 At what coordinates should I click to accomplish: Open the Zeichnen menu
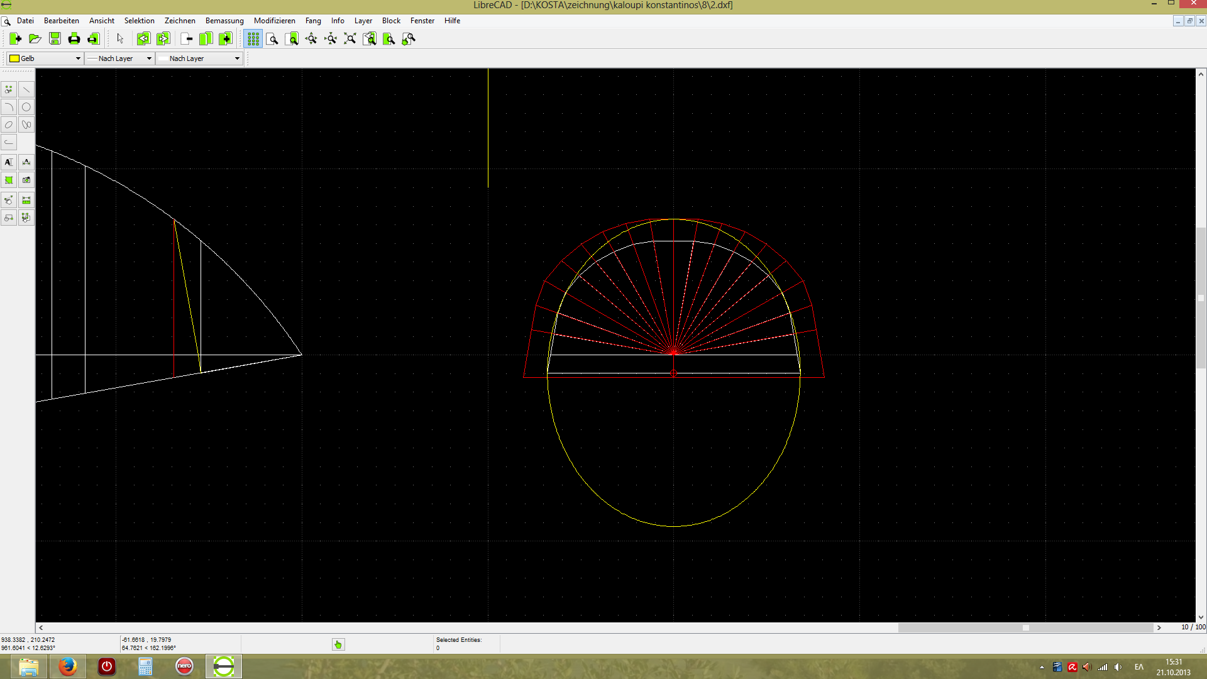pyautogui.click(x=180, y=21)
